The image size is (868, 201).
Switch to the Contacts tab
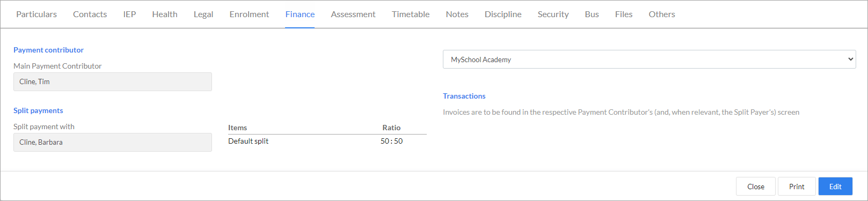tap(90, 14)
